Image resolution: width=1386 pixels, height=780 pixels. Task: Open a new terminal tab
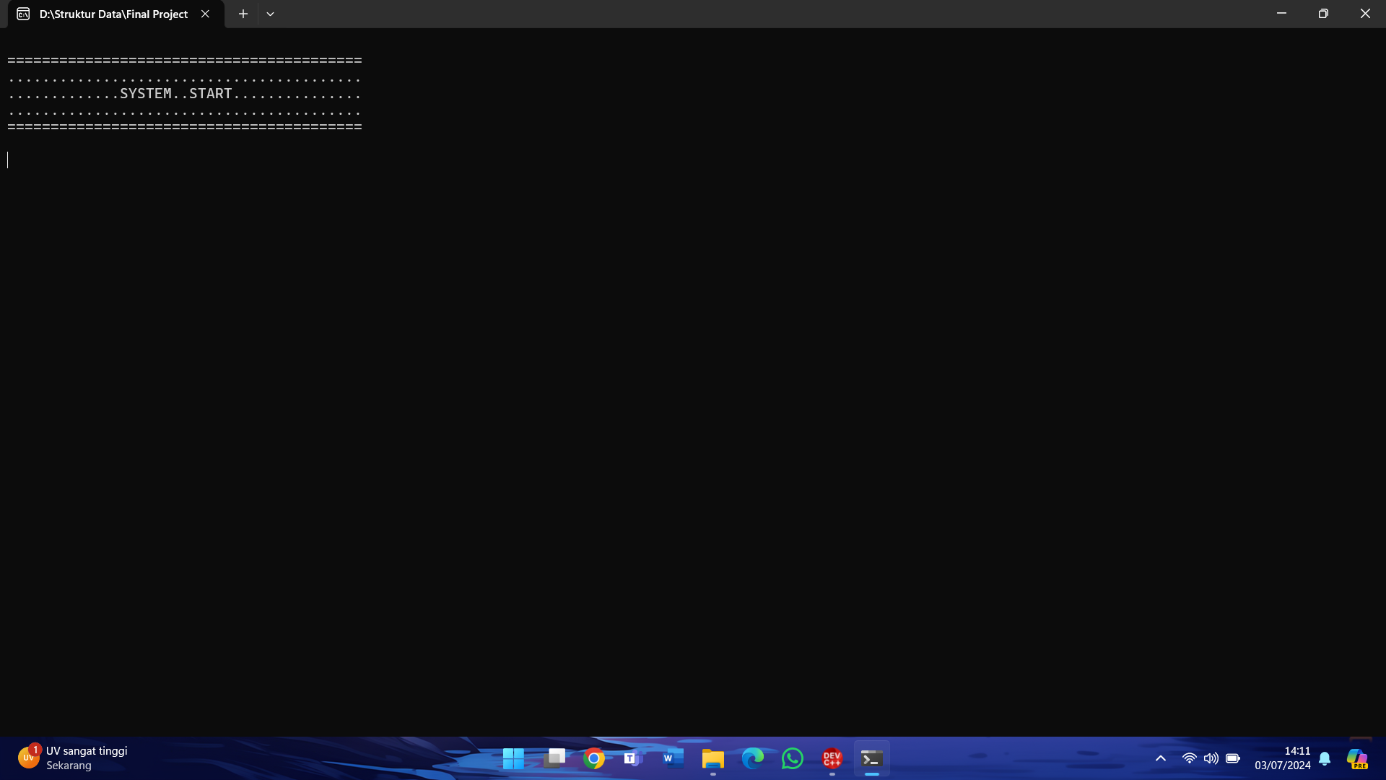coord(243,14)
